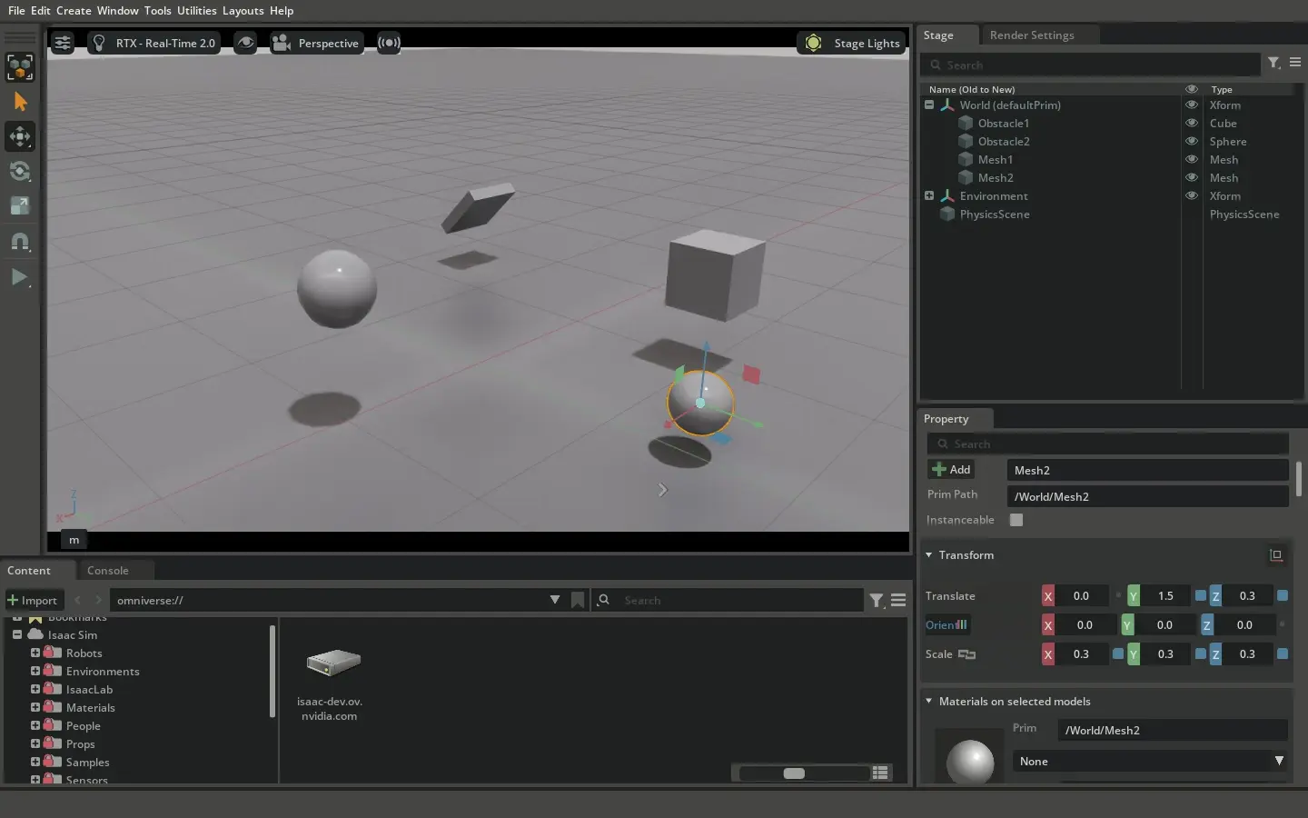The height and width of the screenshot is (818, 1308).
Task: Switch to the Render Settings tab
Action: 1032,35
